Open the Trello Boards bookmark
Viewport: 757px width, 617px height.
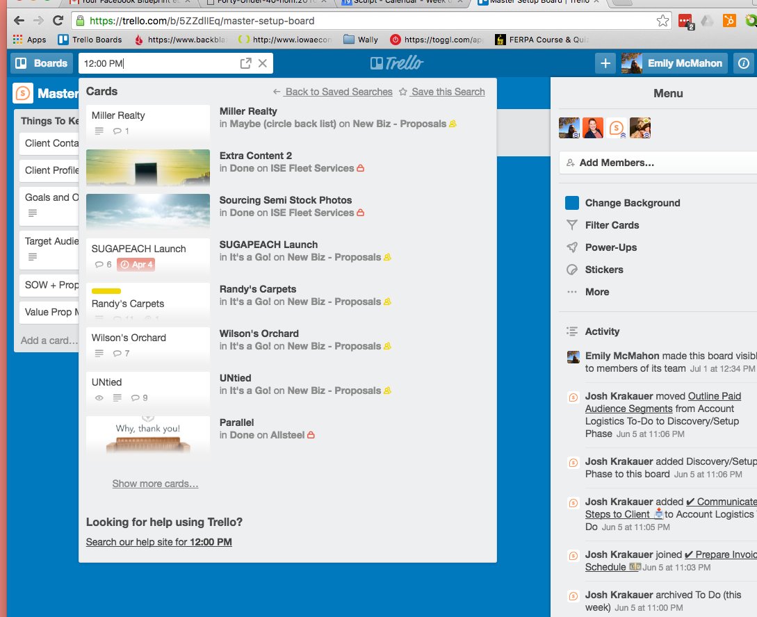pos(90,40)
